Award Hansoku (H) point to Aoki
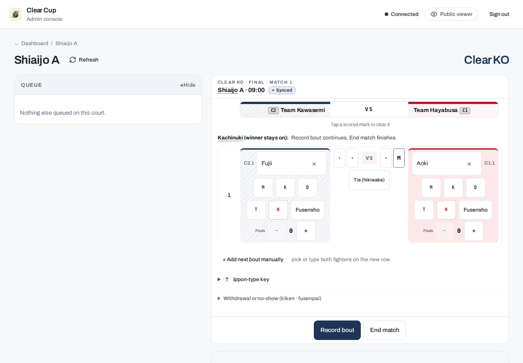This screenshot has height=363, width=523. click(446, 210)
